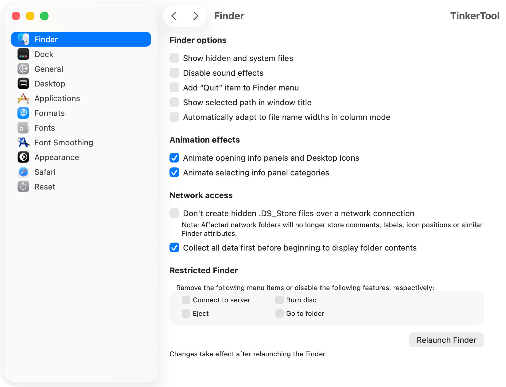Screen dimensions: 506x387
Task: Select the Applications icon in the sidebar
Action: tap(23, 98)
